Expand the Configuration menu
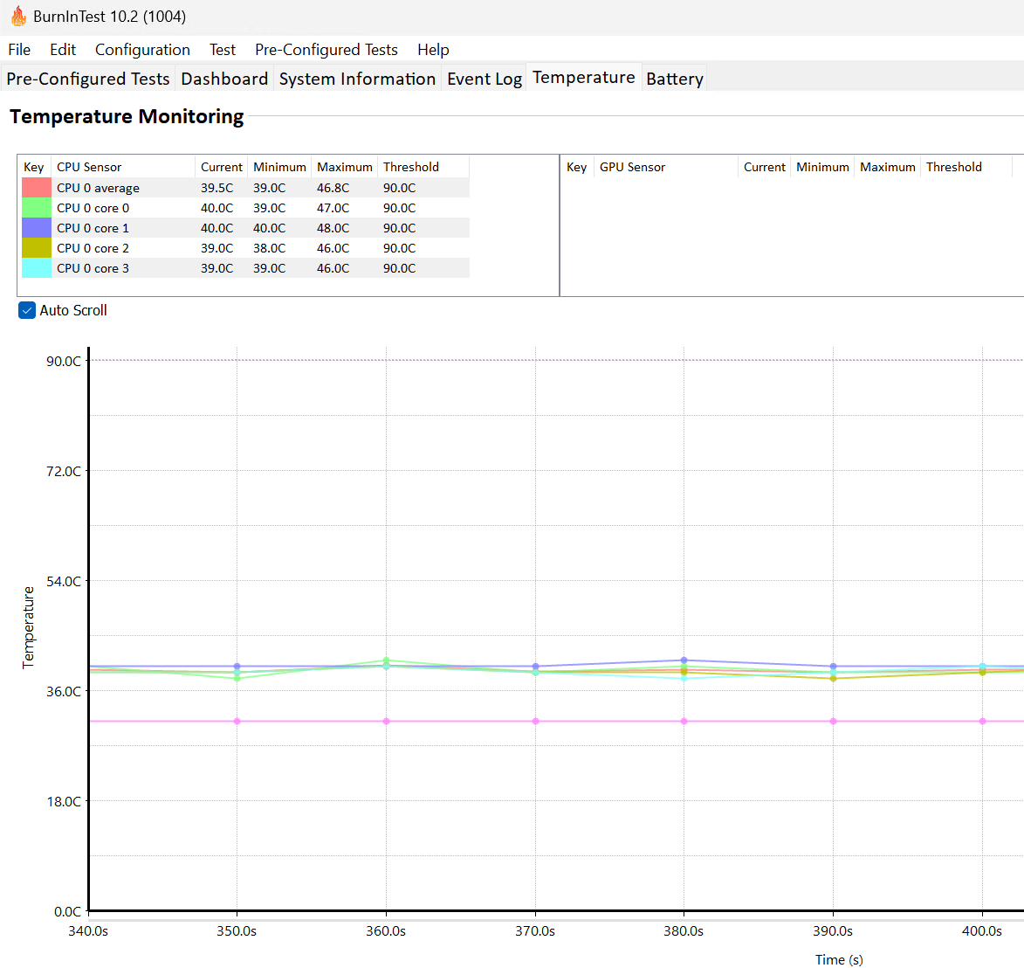The image size is (1024, 968). [x=142, y=50]
